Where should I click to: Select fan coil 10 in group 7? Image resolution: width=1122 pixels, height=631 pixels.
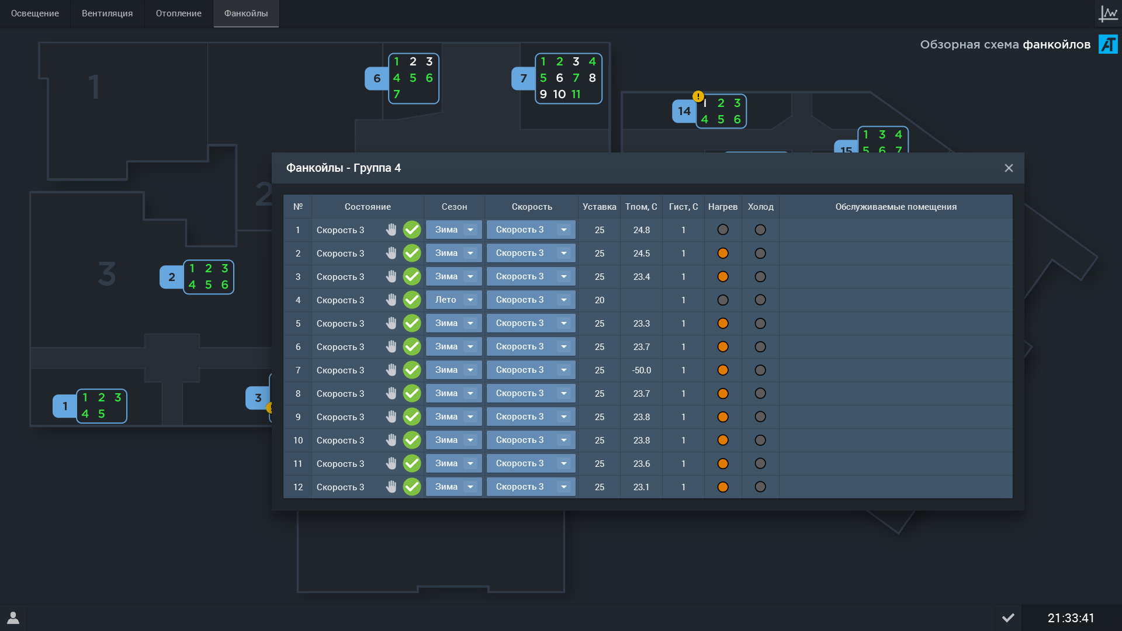[x=559, y=94]
